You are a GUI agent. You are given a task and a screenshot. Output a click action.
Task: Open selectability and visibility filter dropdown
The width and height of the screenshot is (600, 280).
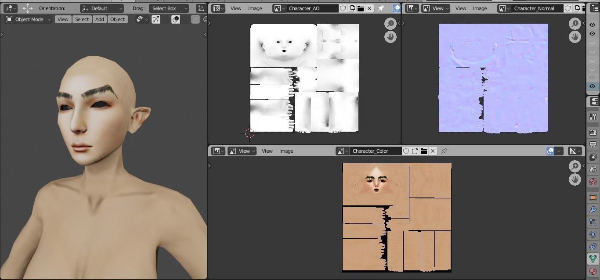point(141,19)
